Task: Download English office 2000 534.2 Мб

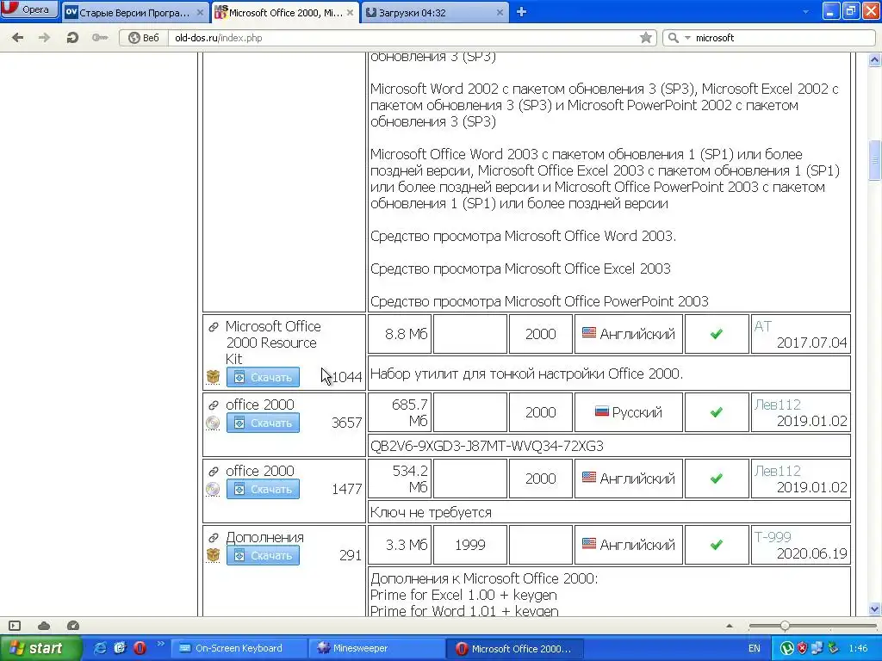Action: pyautogui.click(x=263, y=489)
